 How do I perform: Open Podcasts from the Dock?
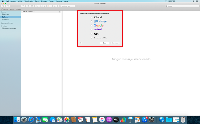(x=109, y=119)
